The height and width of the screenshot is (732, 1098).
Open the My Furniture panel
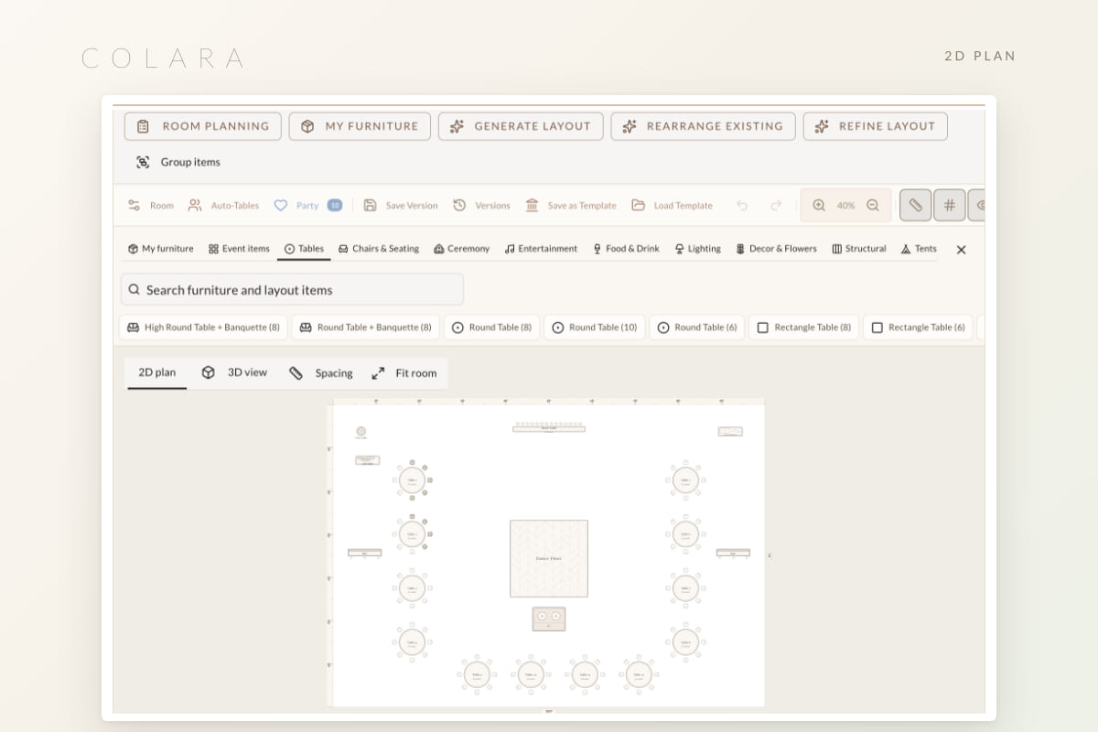click(360, 126)
